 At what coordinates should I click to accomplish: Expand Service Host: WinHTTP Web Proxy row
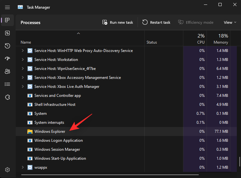pos(23,50)
